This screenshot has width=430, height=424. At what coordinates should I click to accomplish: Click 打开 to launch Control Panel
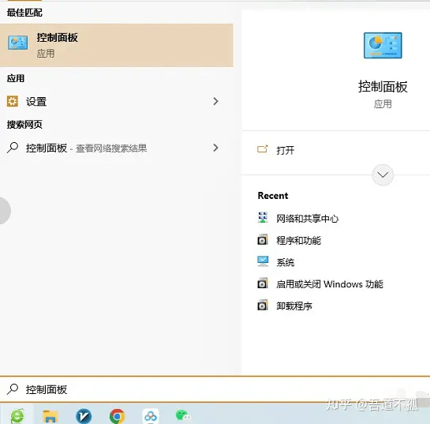[x=285, y=150]
